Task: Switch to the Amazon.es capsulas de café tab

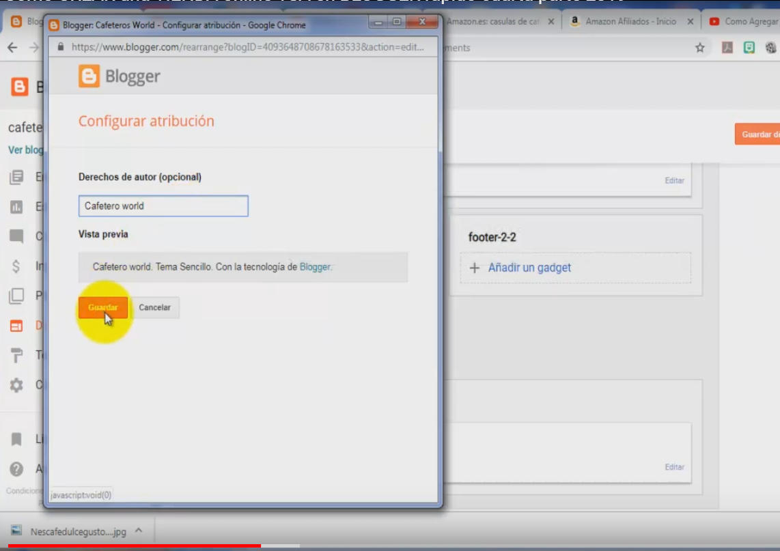Action: click(492, 21)
